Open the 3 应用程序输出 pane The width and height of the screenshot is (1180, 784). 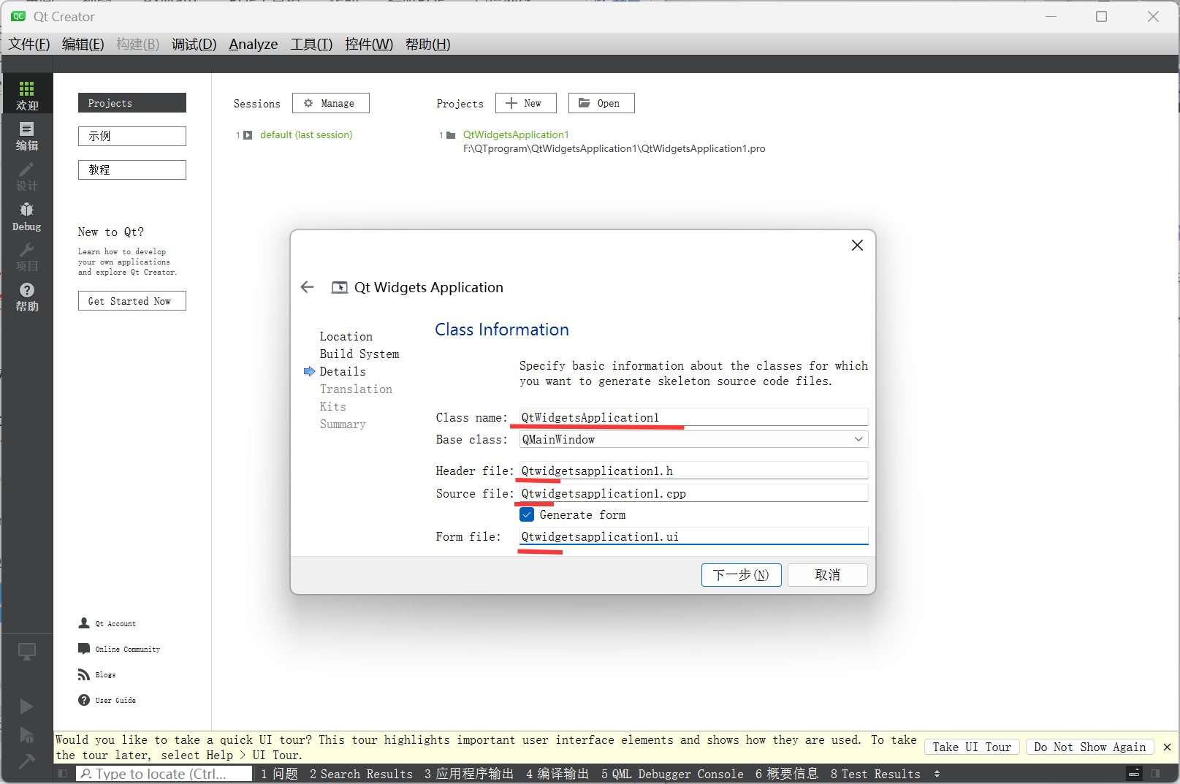469,774
